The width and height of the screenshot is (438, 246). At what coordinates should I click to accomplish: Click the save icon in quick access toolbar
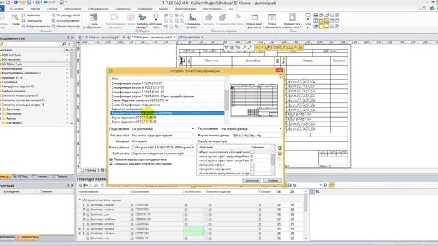[29, 3]
